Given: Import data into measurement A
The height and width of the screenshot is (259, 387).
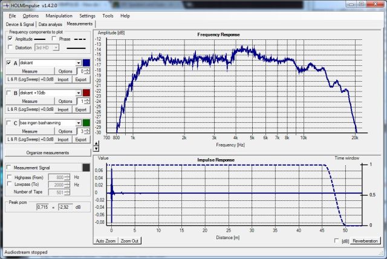Looking at the screenshot, I should 63,79.
